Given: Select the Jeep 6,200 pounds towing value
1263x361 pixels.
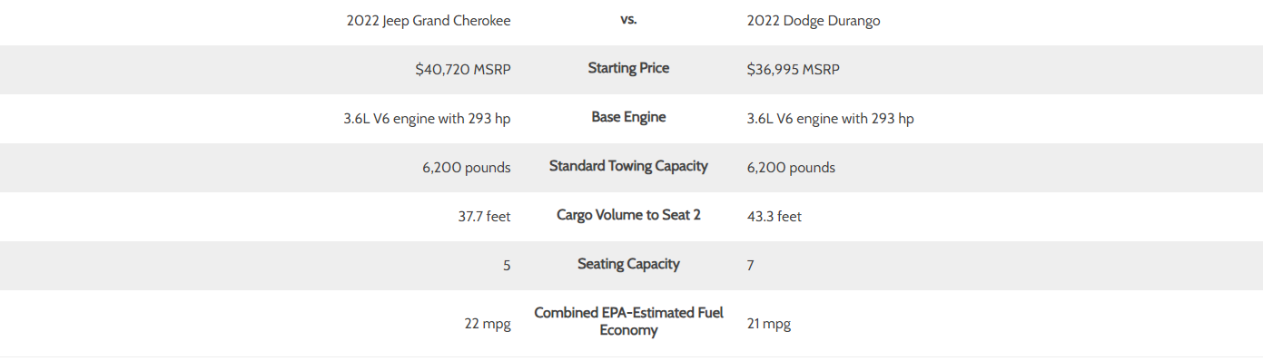Looking at the screenshot, I should (x=467, y=167).
